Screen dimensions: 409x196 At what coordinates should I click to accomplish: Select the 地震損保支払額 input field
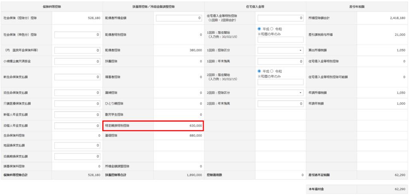pyautogui.click(x=77, y=145)
